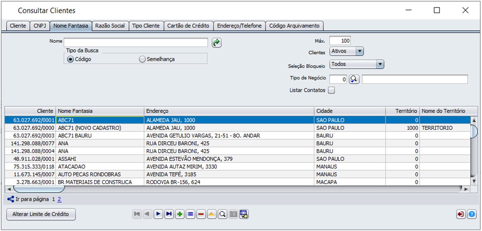Open search with magnifier toolbar icon
This screenshot has height=231, width=482.
click(x=222, y=214)
